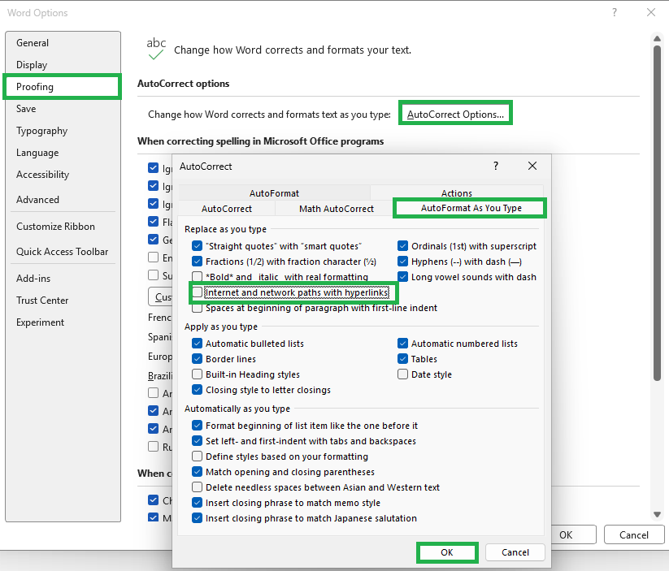Select the AutoCorrect tab
Viewport: 669px width, 571px height.
(x=227, y=209)
